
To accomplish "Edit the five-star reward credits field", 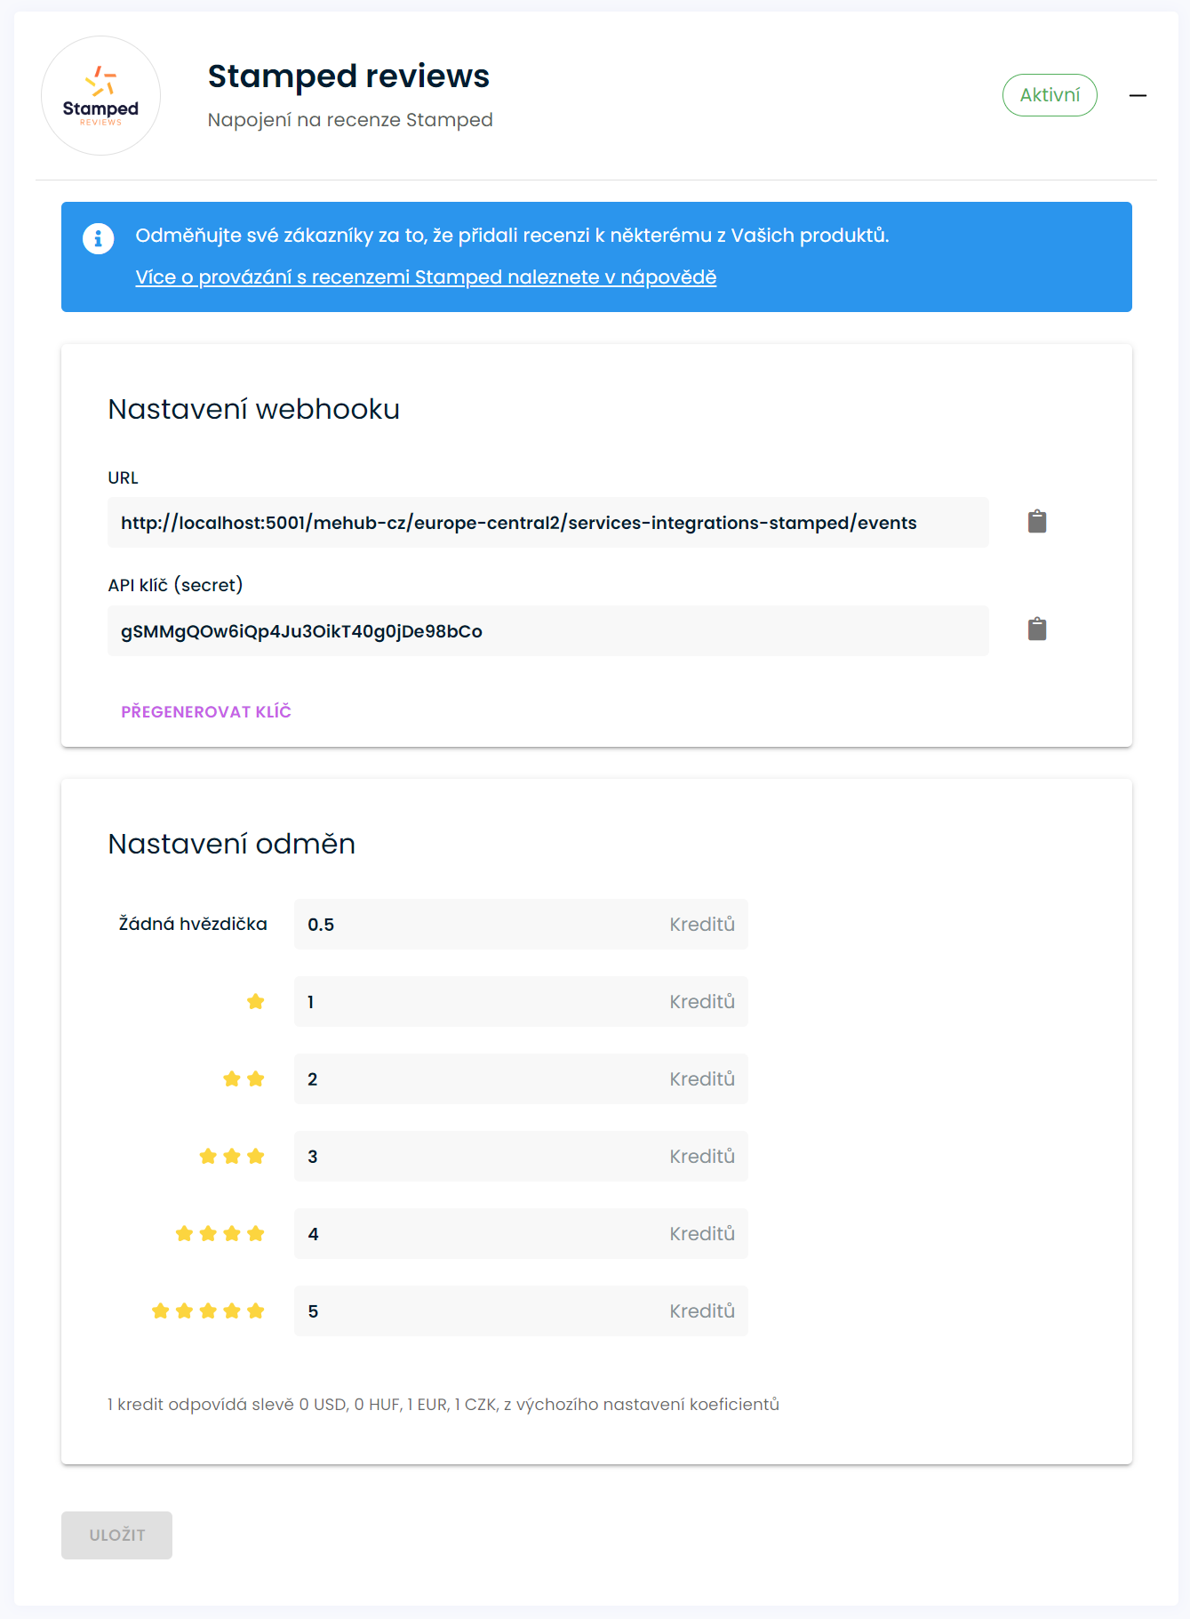I will [480, 1311].
